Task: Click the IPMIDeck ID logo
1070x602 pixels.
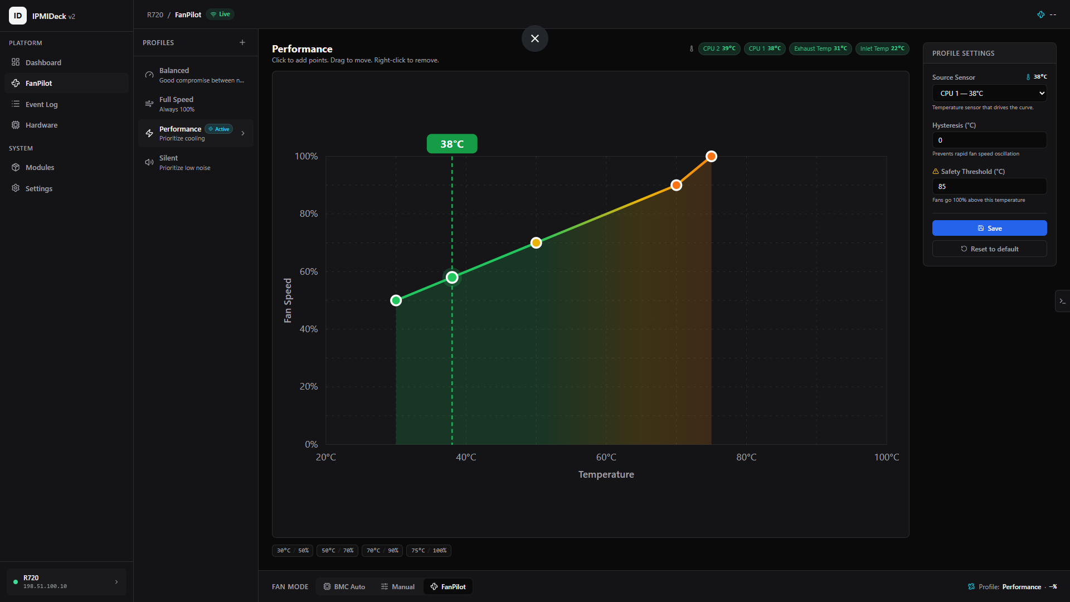Action: point(18,16)
